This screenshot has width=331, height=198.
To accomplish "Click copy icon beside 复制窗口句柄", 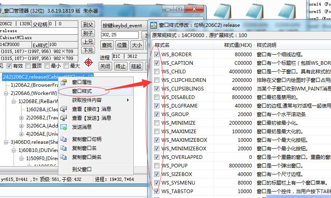I will [x=64, y=139].
